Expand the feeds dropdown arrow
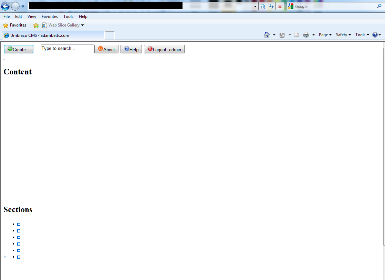This screenshot has height=280, width=385. (290, 35)
